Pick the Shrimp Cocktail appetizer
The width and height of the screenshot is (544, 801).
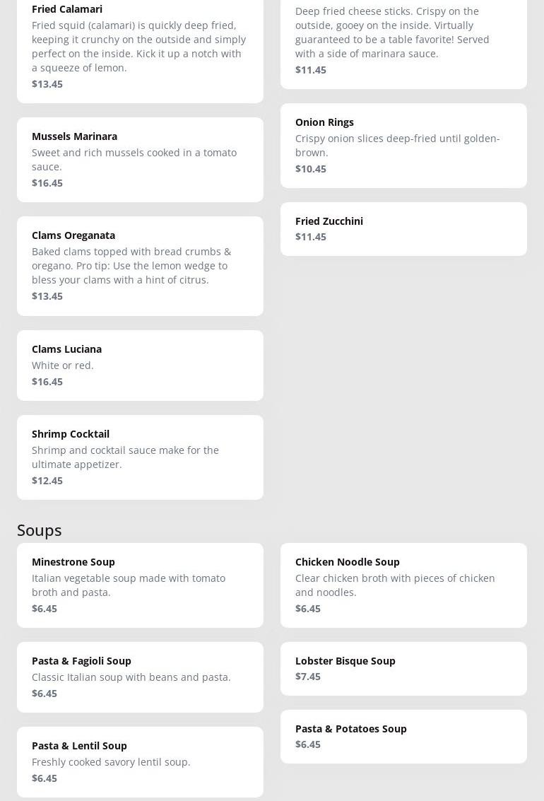[x=71, y=434]
